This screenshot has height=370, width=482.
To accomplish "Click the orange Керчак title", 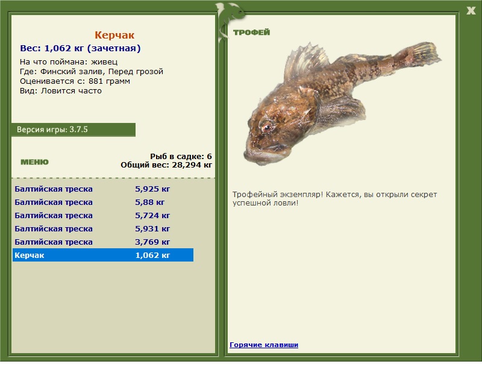I will point(114,35).
